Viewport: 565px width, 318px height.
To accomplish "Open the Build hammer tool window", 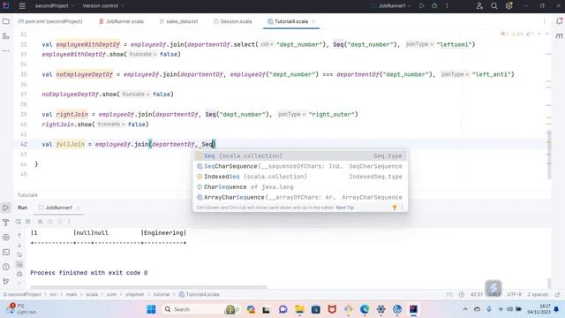I will [6, 223].
